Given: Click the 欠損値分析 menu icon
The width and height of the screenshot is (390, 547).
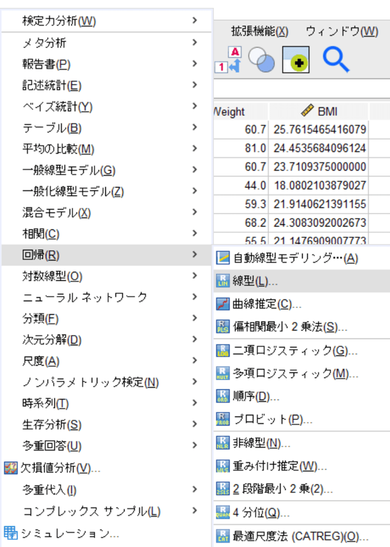Looking at the screenshot, I should tap(10, 468).
